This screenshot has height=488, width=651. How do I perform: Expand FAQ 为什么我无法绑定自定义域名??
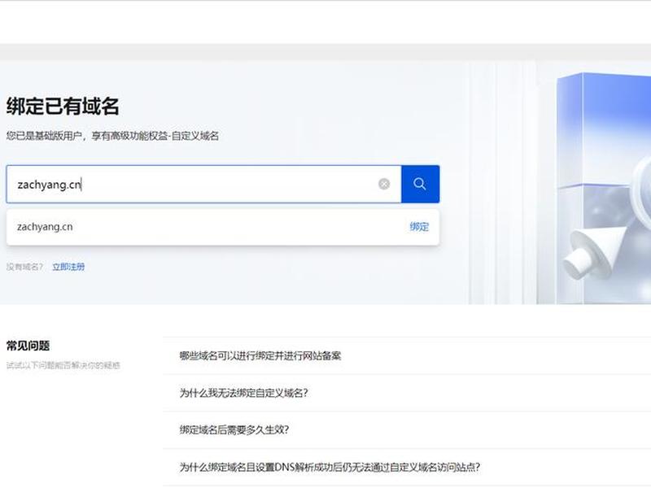pyautogui.click(x=243, y=393)
